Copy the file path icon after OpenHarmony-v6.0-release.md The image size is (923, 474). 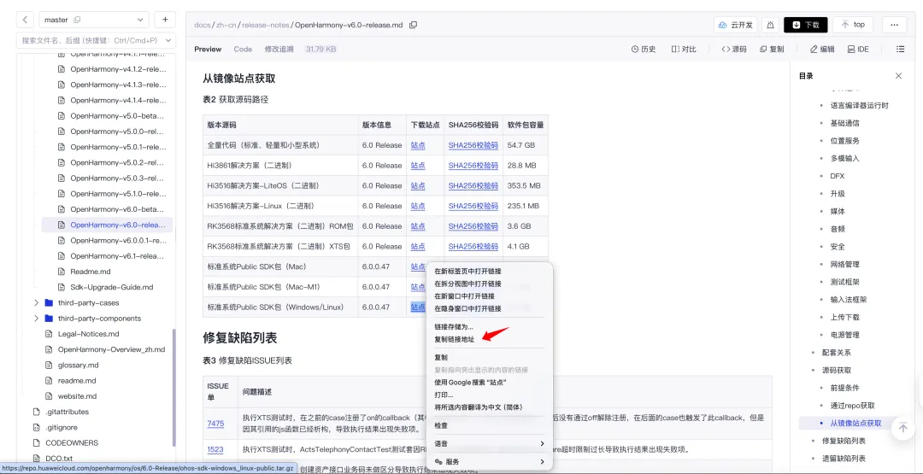coord(414,25)
